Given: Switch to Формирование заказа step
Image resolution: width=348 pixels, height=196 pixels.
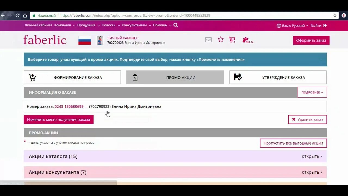Looking at the screenshot, I should [72, 77].
